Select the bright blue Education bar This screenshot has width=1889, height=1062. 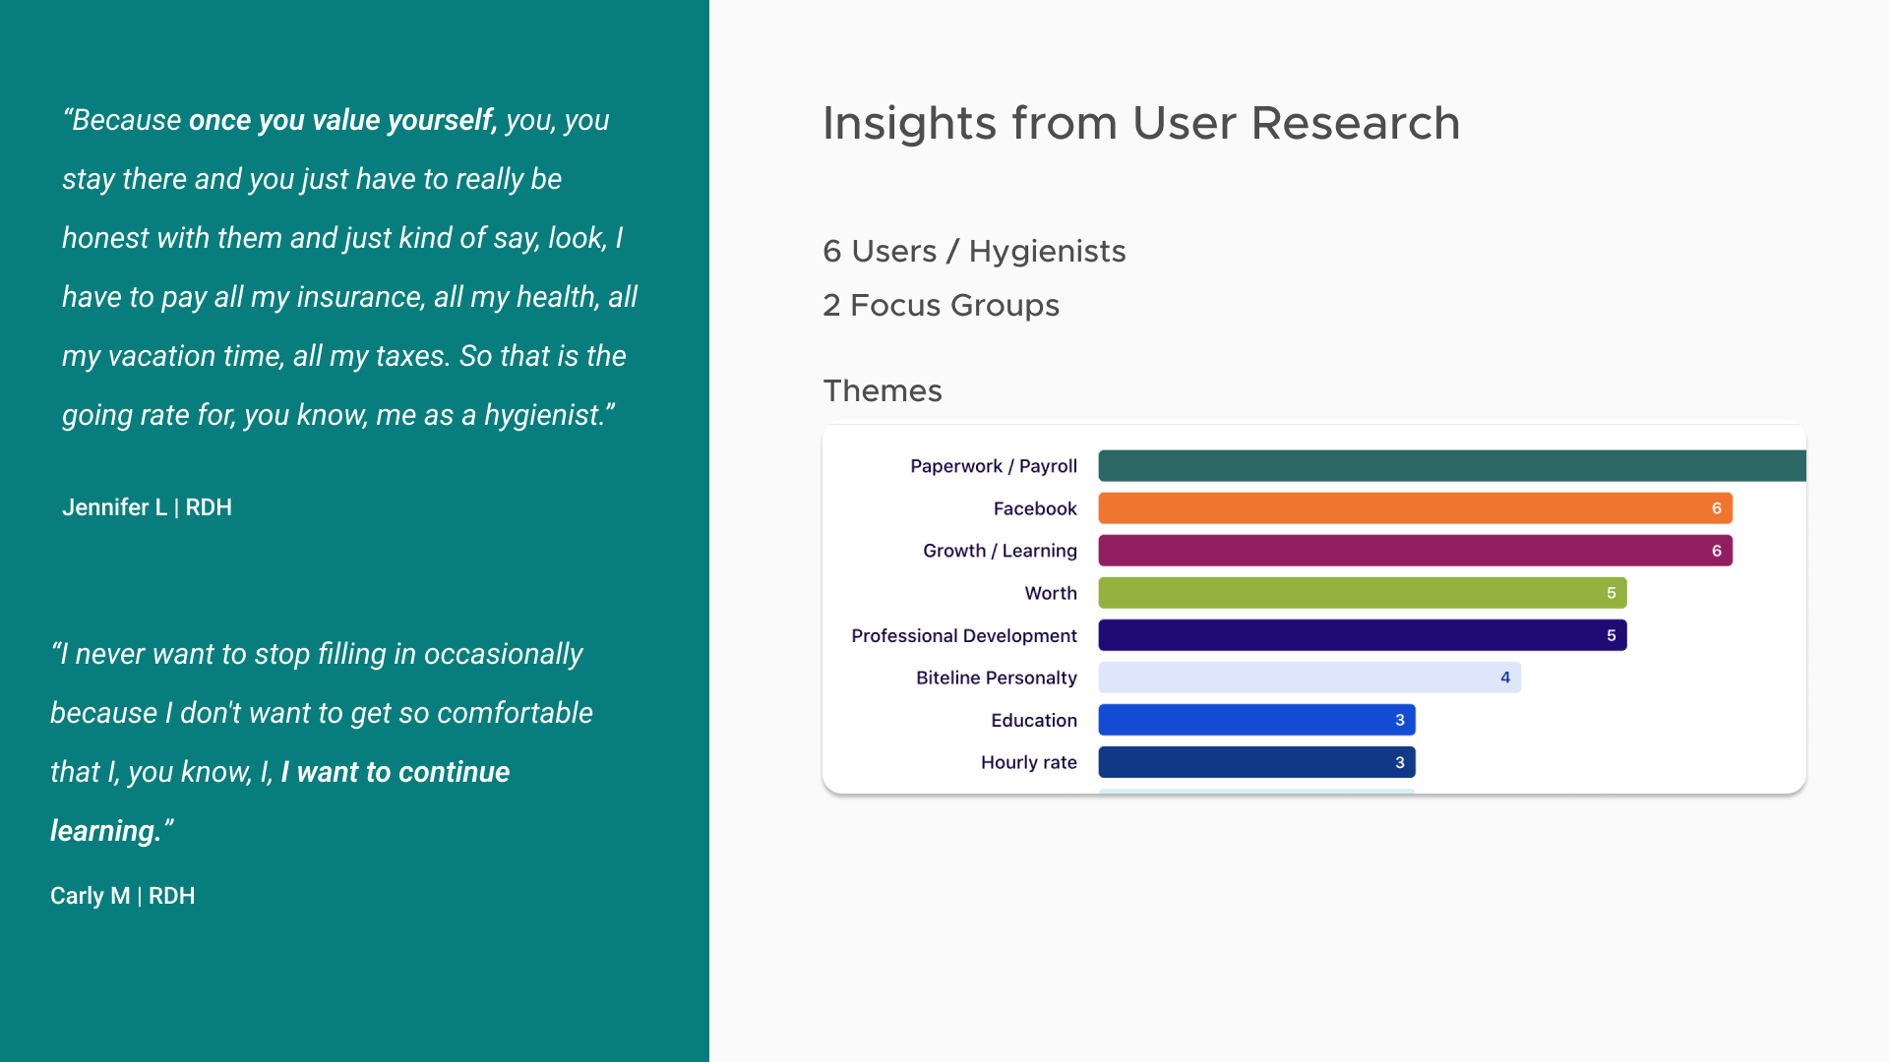[x=1256, y=720]
